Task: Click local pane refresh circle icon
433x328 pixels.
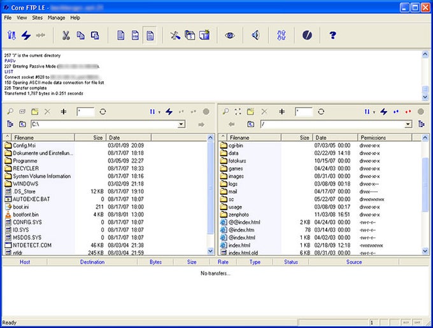Action: [103, 112]
